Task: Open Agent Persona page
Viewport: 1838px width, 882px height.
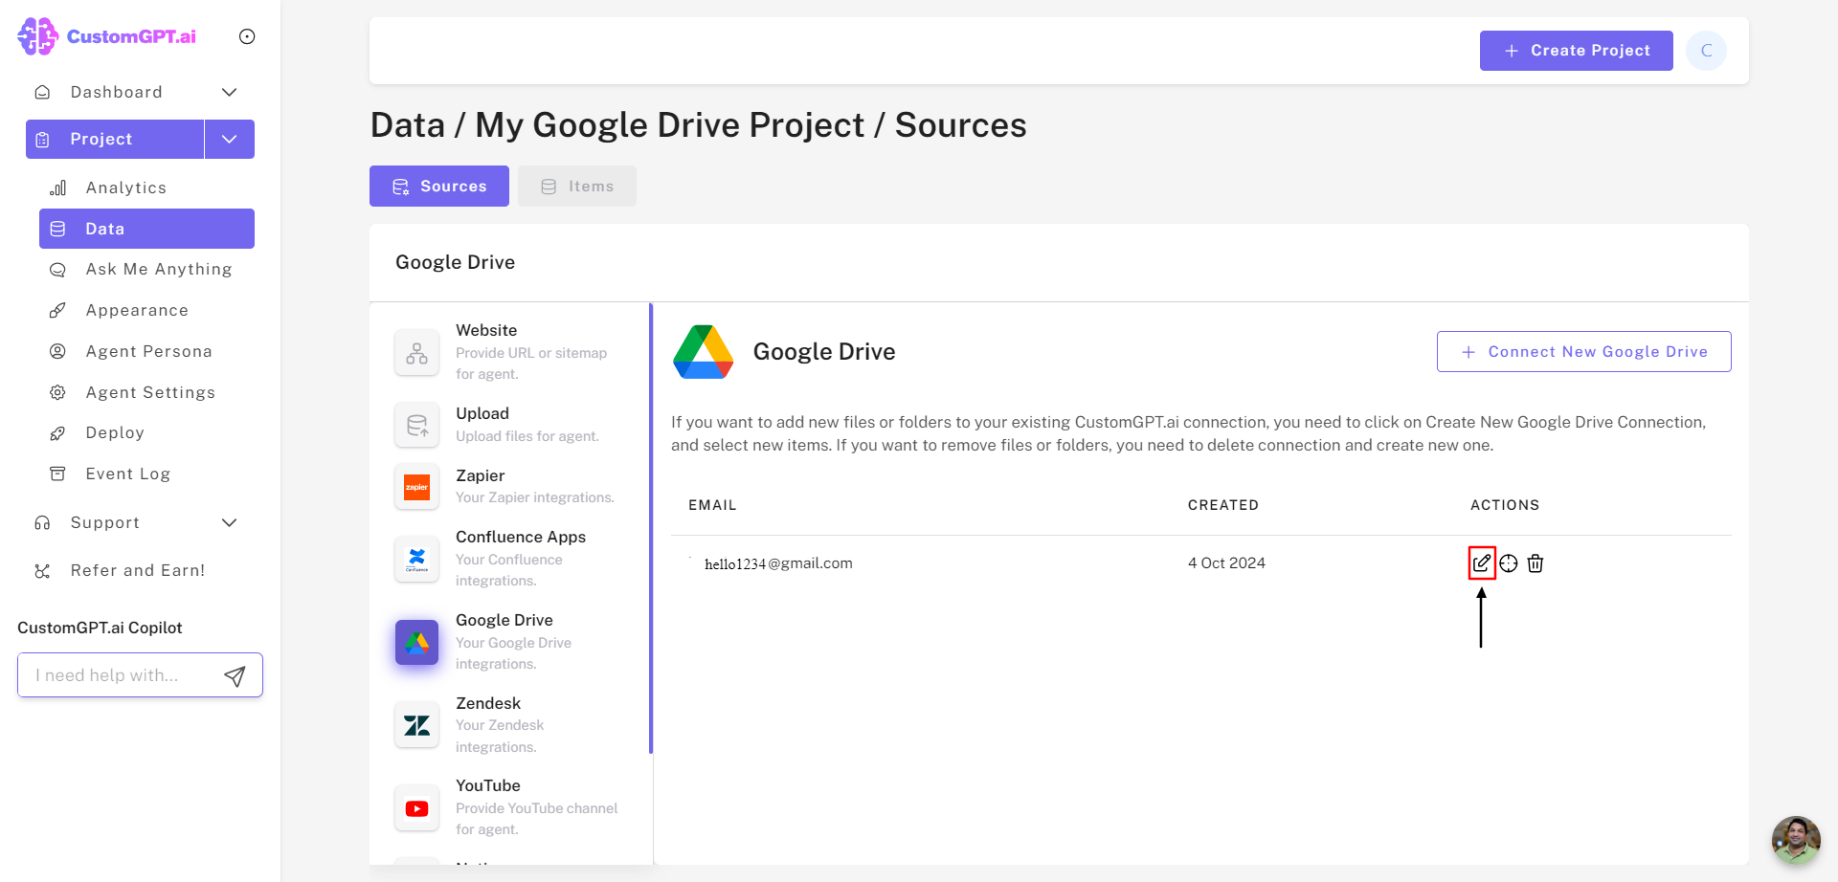Action: pos(148,351)
